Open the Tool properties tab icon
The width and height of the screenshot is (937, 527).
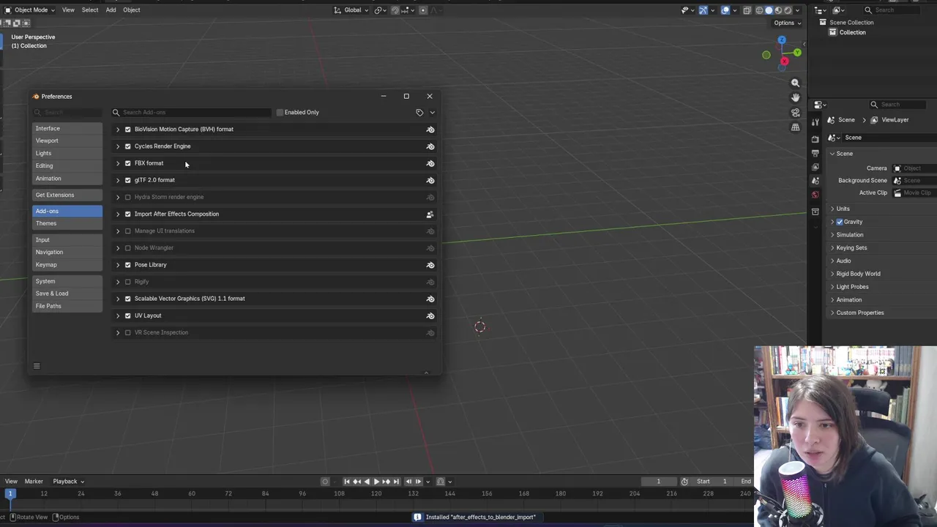coord(815,122)
